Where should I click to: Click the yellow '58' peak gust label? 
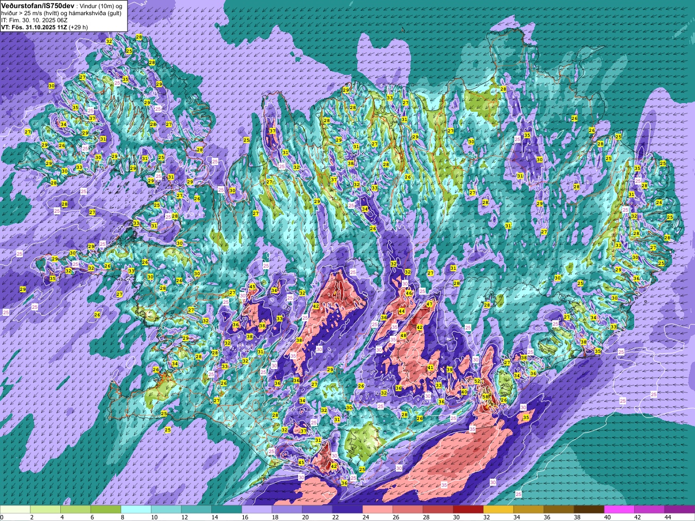[x=485, y=398]
